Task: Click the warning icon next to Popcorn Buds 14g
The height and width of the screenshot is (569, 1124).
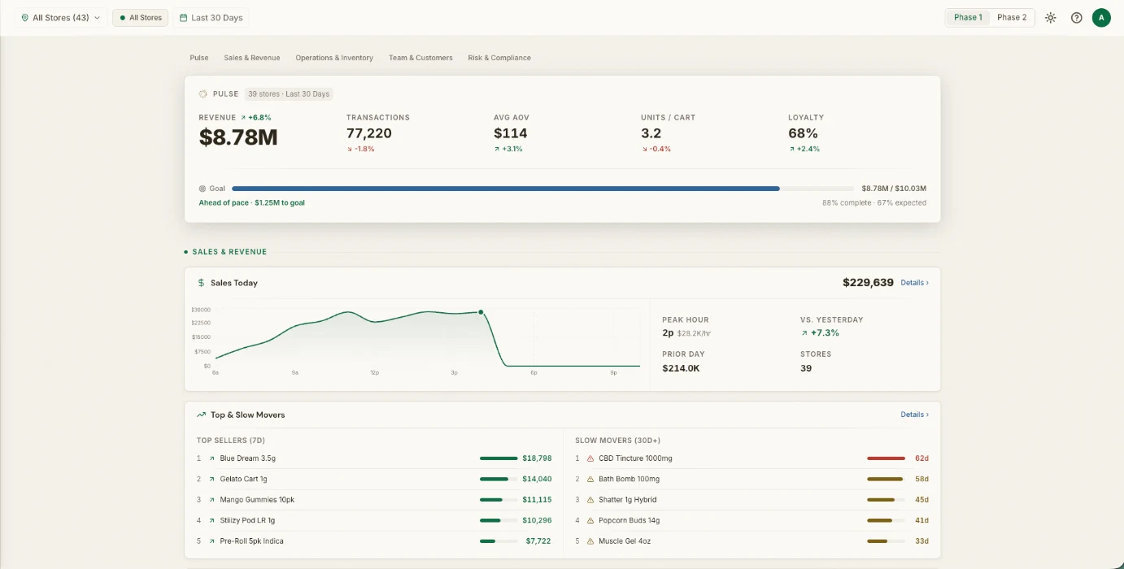Action: 590,520
